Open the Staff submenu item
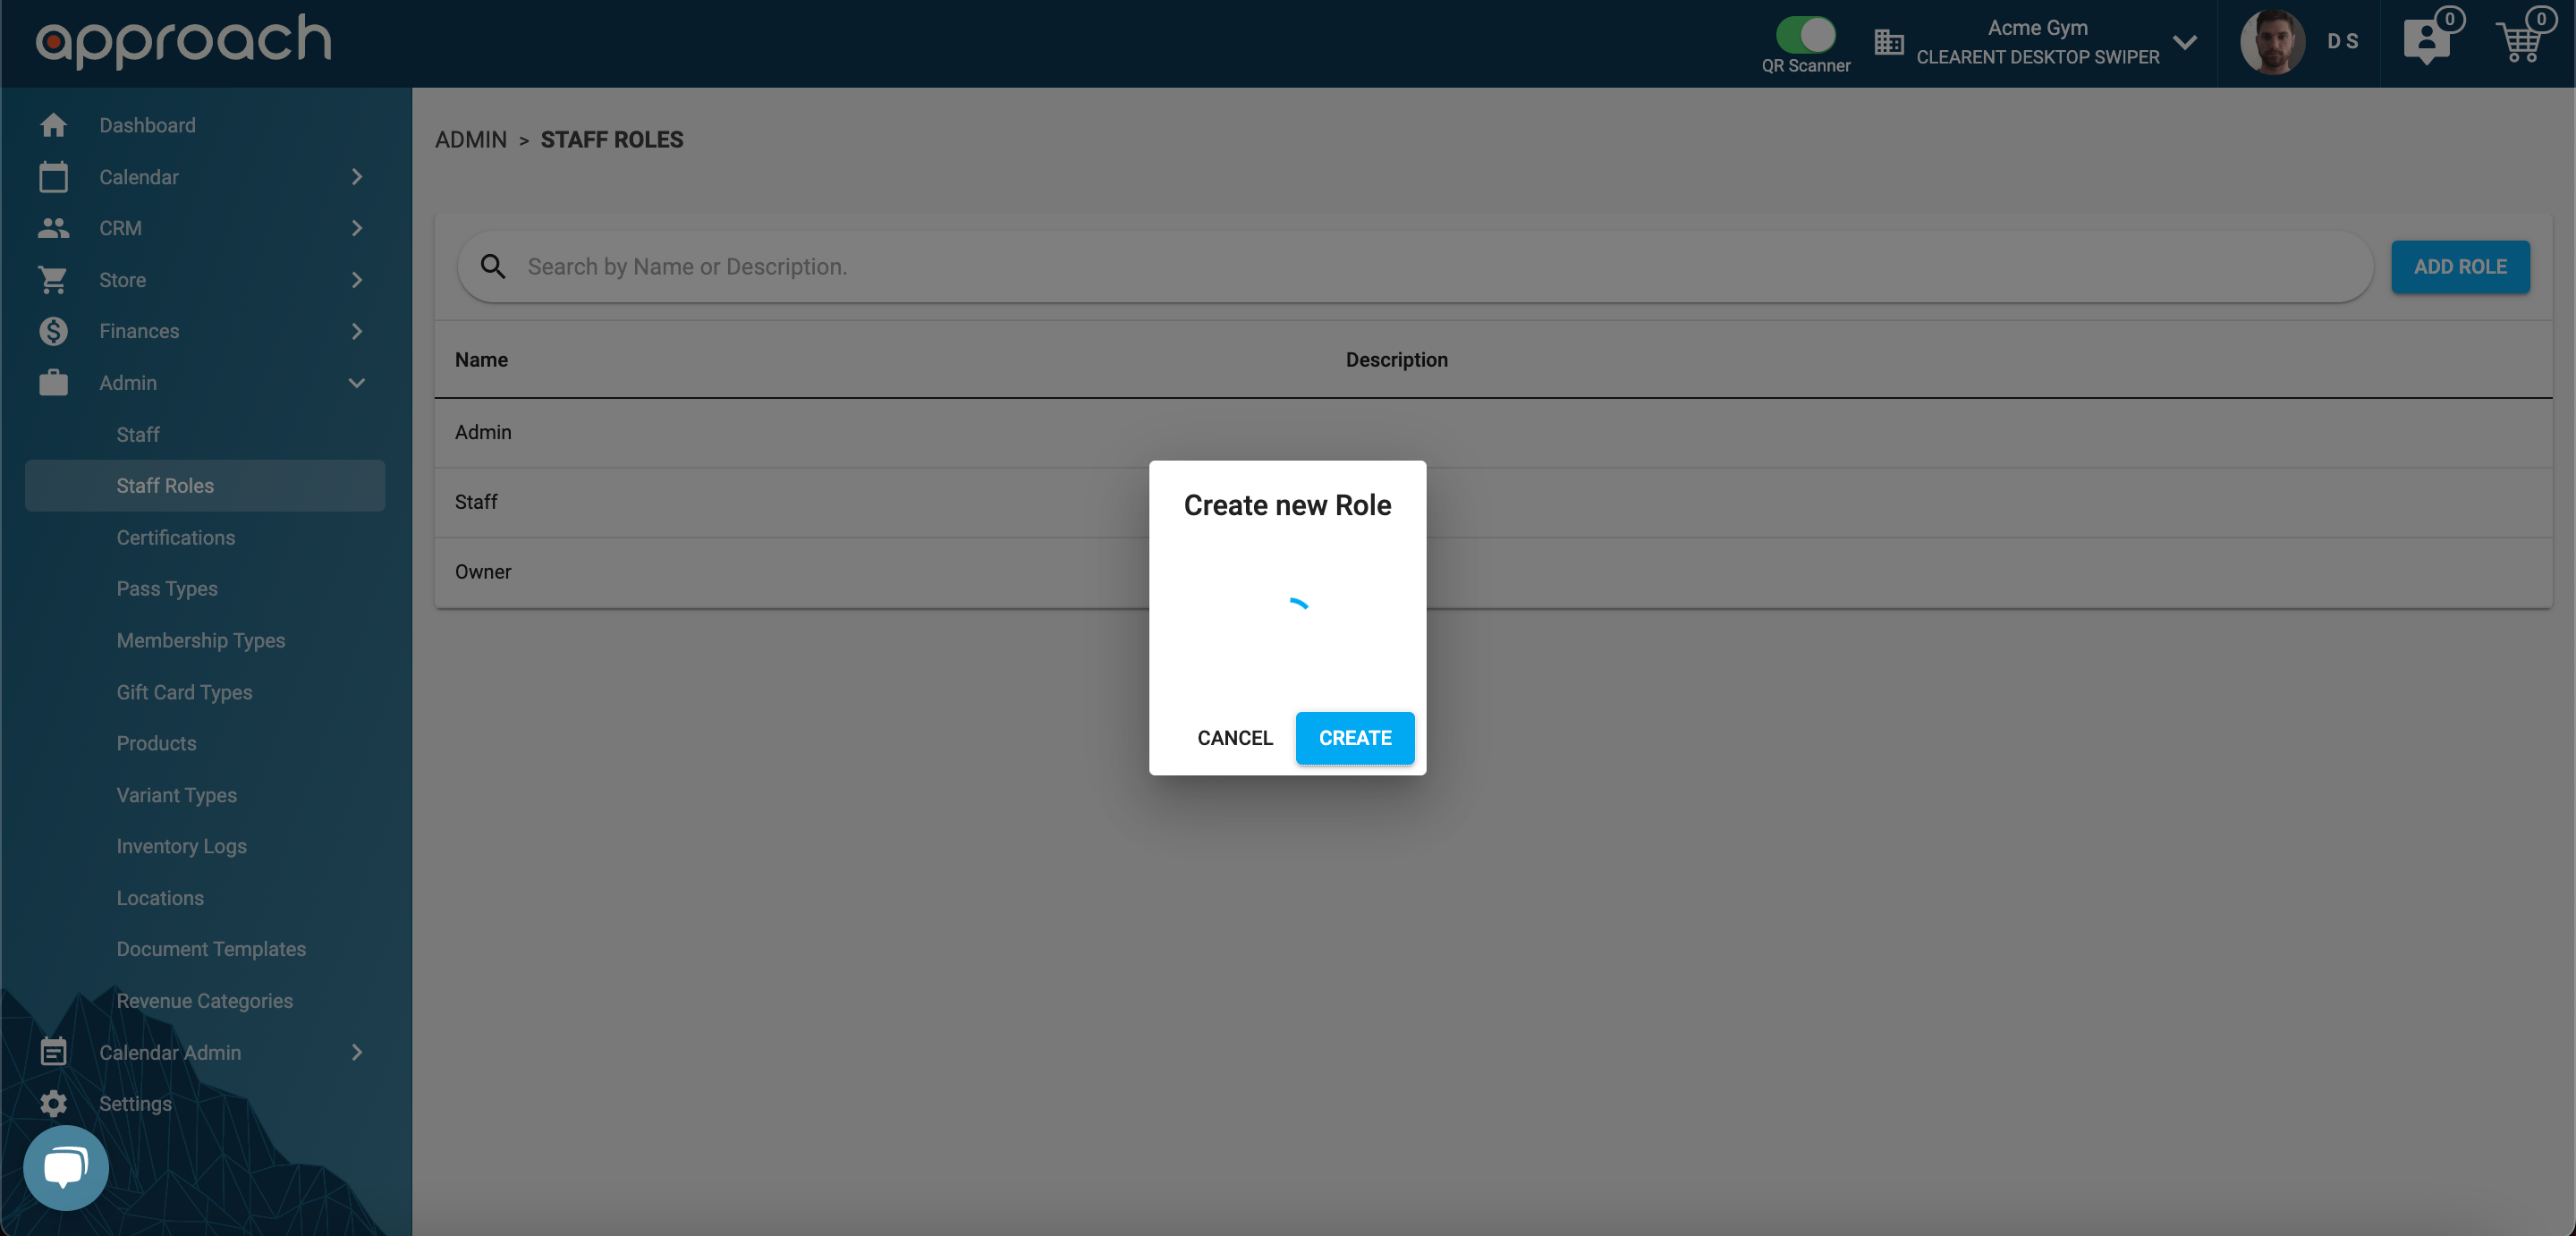 (138, 434)
